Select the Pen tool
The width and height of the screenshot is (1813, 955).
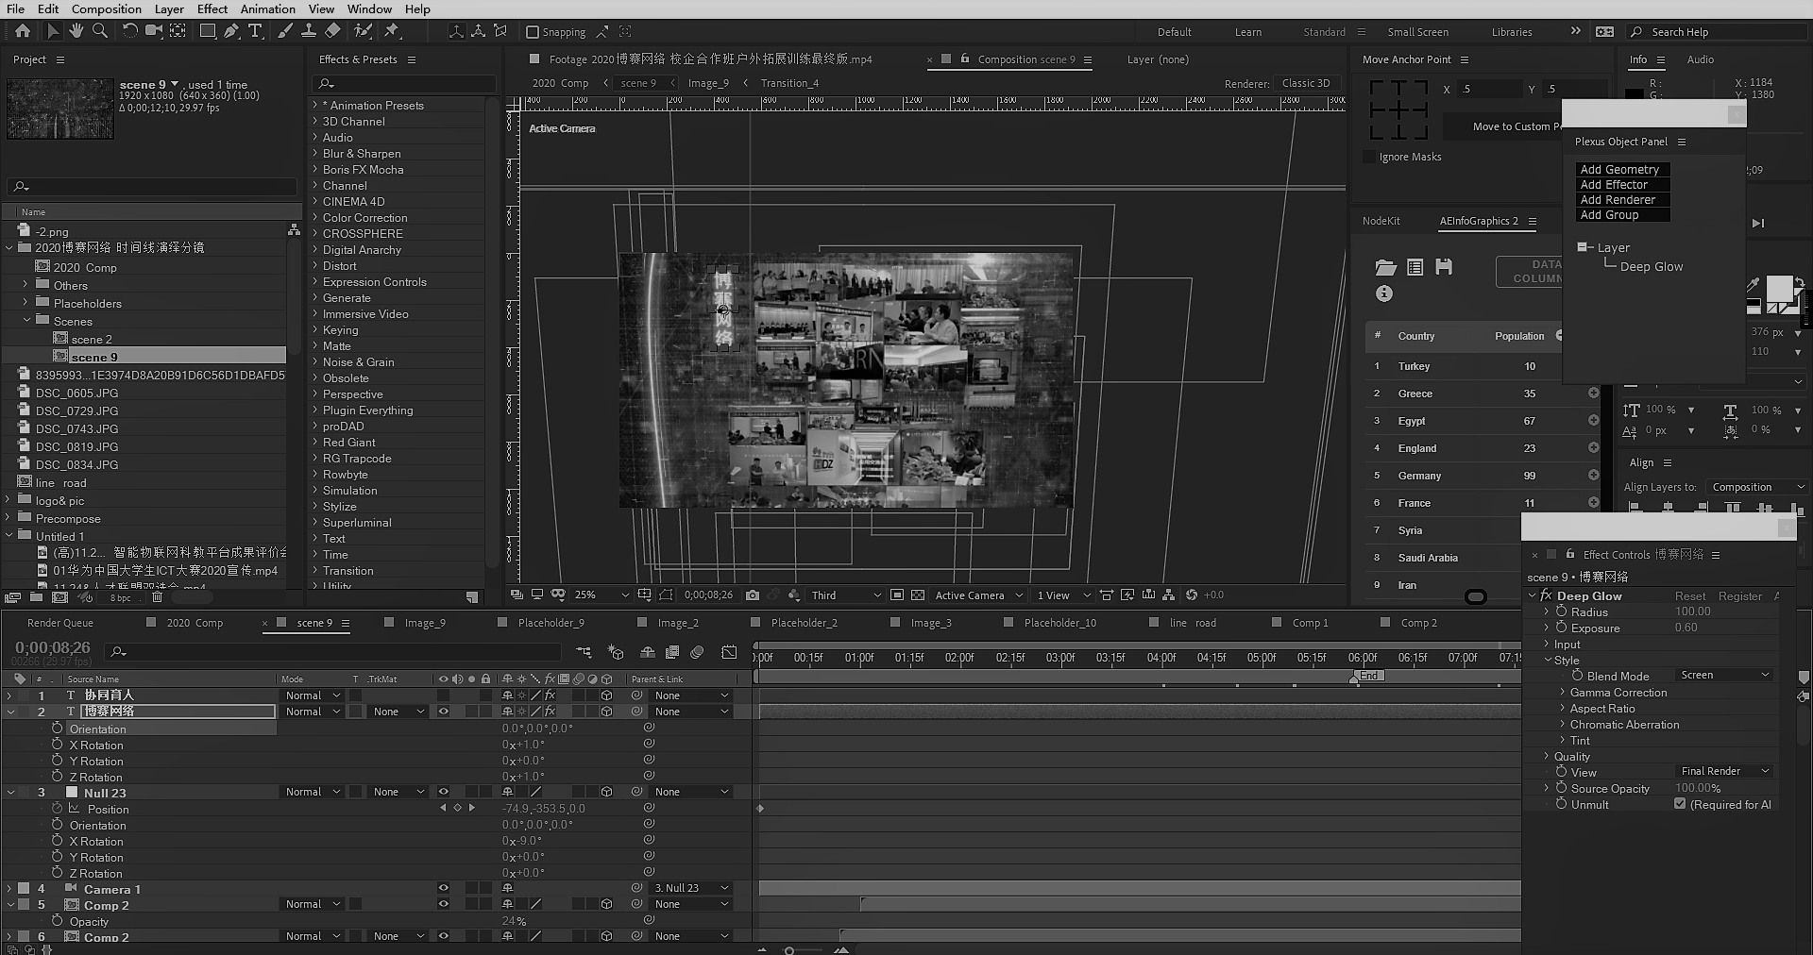coord(231,31)
